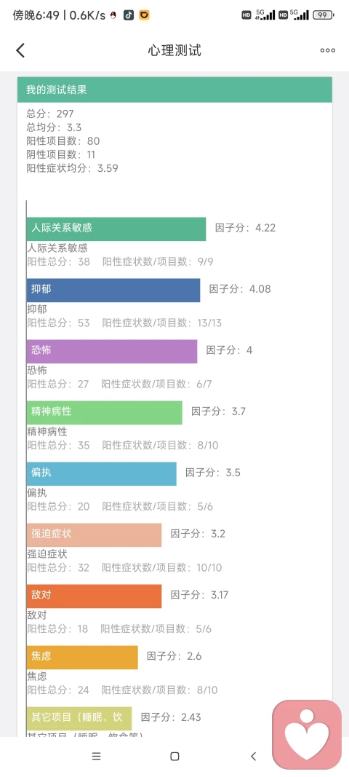Select the 强迫症状 peach bar
Screen dimensions: 349x777
[x=94, y=535]
